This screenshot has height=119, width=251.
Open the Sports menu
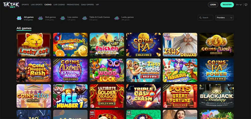click(25, 5)
